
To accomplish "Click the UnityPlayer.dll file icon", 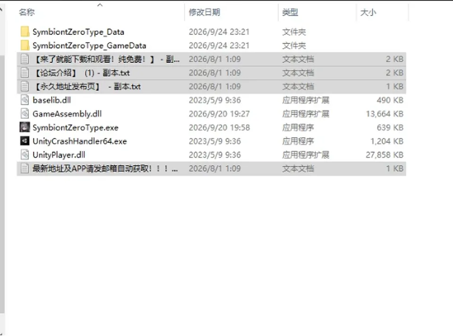I will click(25, 155).
